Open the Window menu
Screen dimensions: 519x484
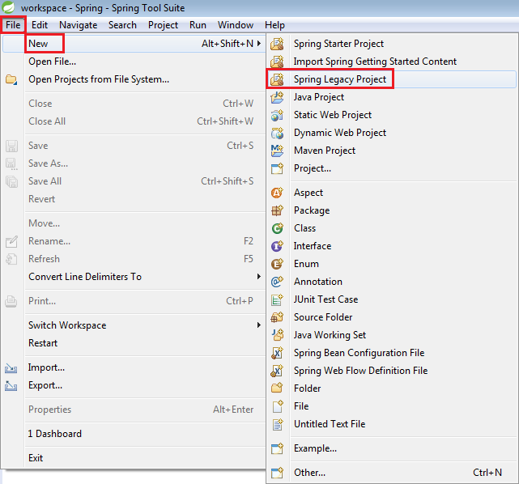pyautogui.click(x=236, y=25)
